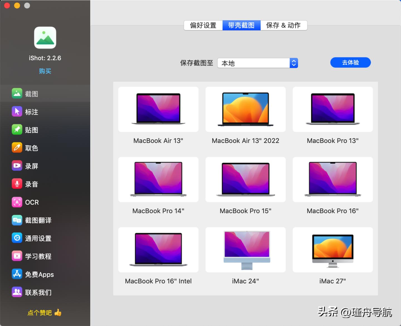Switch to the 保存 & 动作 tab

pyautogui.click(x=283, y=25)
